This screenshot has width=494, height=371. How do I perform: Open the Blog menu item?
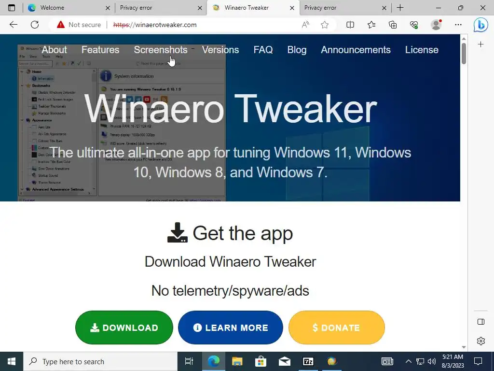coord(297,50)
